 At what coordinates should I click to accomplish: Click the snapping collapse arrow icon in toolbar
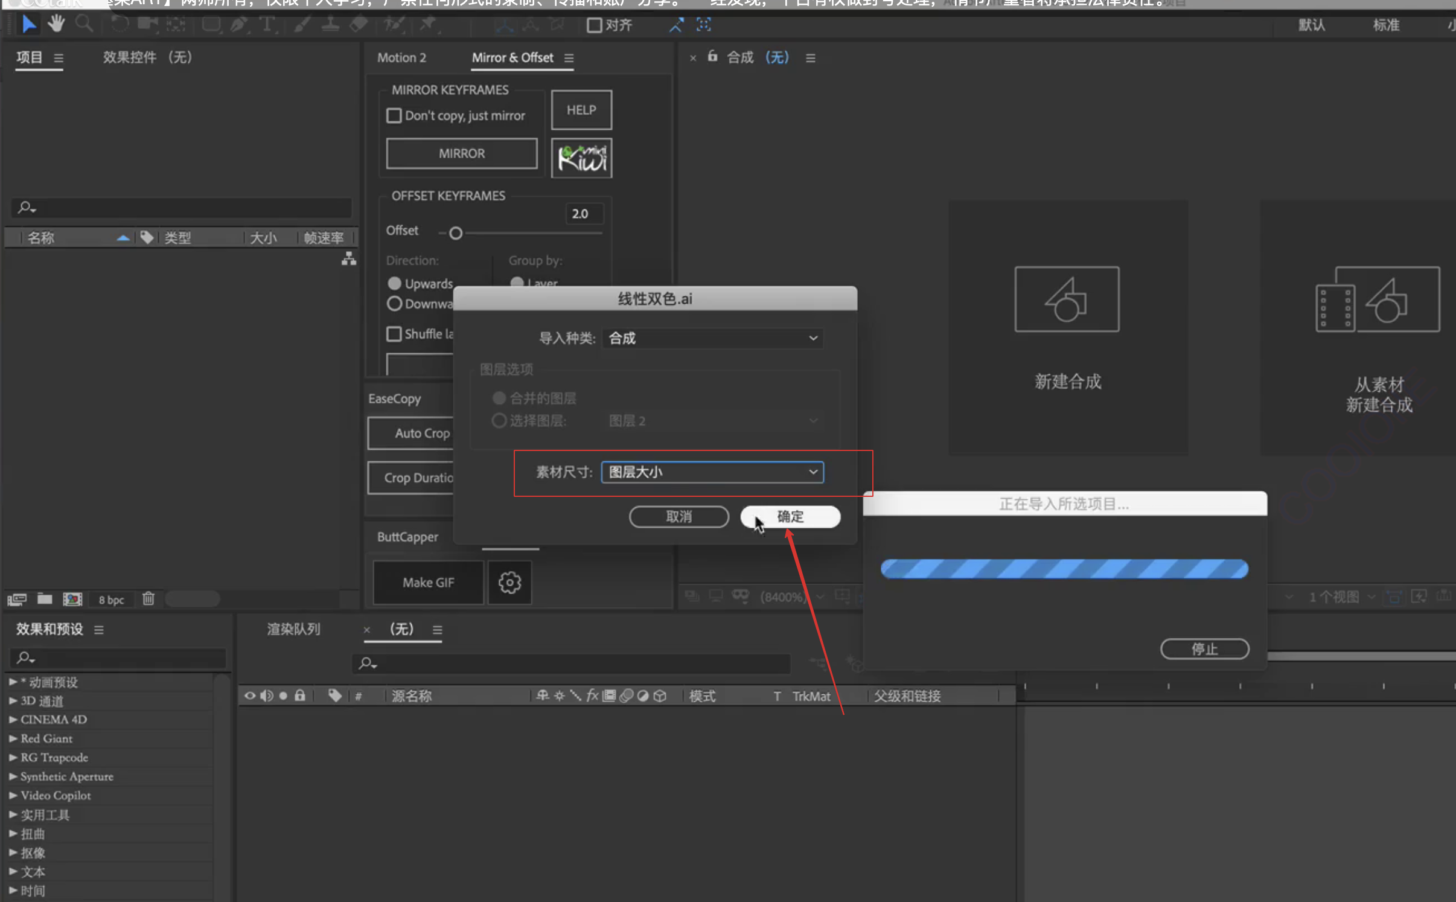point(676,25)
